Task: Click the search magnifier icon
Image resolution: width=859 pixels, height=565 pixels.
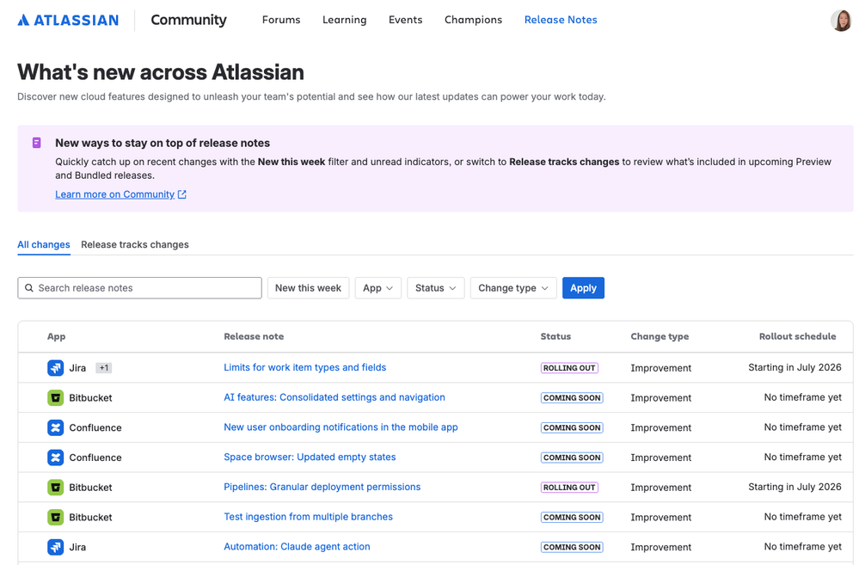Action: point(29,288)
